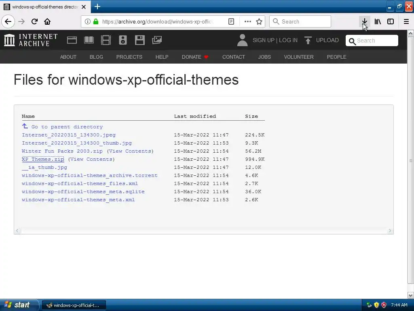414x311 pixels.
Task: Focus the Internet Archive search field
Action: tap(372, 40)
